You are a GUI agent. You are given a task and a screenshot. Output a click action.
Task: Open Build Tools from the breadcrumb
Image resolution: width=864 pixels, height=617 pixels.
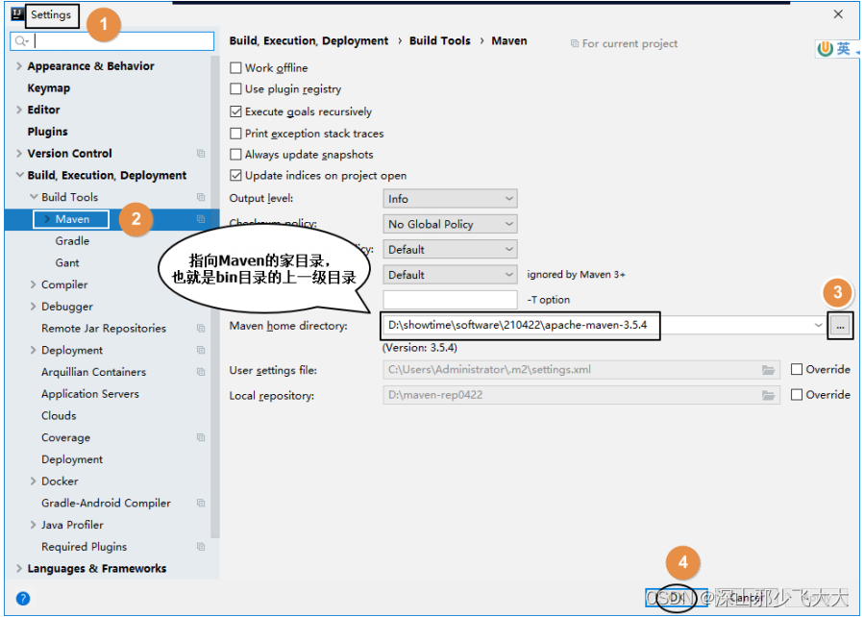coord(441,40)
